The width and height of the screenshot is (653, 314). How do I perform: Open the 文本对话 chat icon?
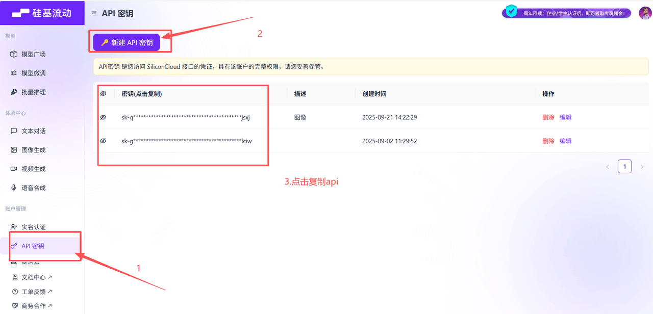[x=14, y=131]
